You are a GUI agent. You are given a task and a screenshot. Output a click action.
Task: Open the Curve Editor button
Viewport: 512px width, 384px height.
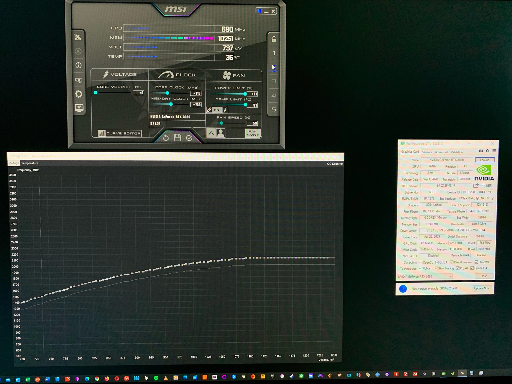pos(120,133)
